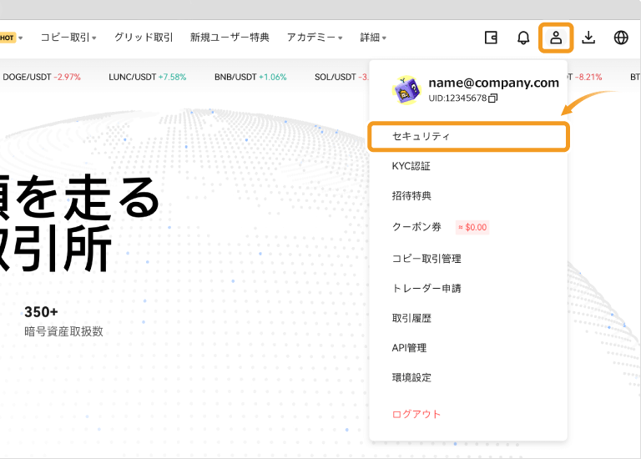Click the 暗号資産取扱数 label
The width and height of the screenshot is (641, 459).
(x=63, y=331)
